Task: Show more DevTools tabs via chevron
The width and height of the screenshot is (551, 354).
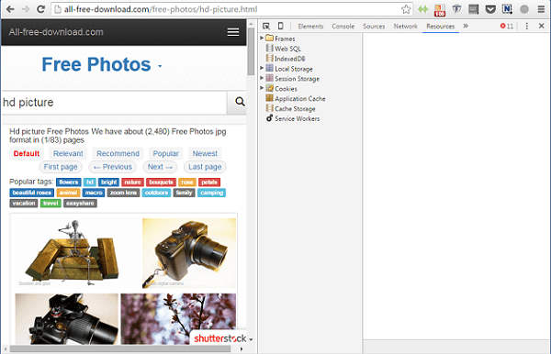Action: [x=466, y=26]
